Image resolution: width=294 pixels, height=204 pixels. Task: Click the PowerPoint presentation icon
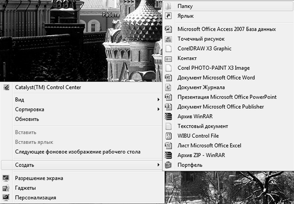pos(168,97)
